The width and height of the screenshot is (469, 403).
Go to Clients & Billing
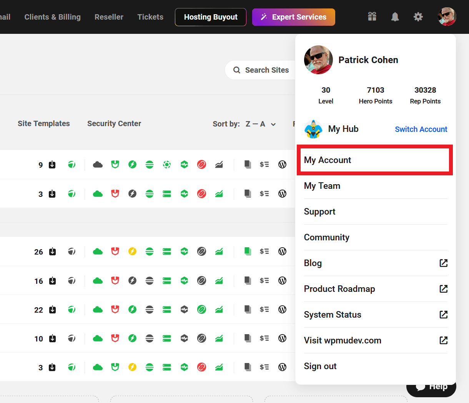53,17
